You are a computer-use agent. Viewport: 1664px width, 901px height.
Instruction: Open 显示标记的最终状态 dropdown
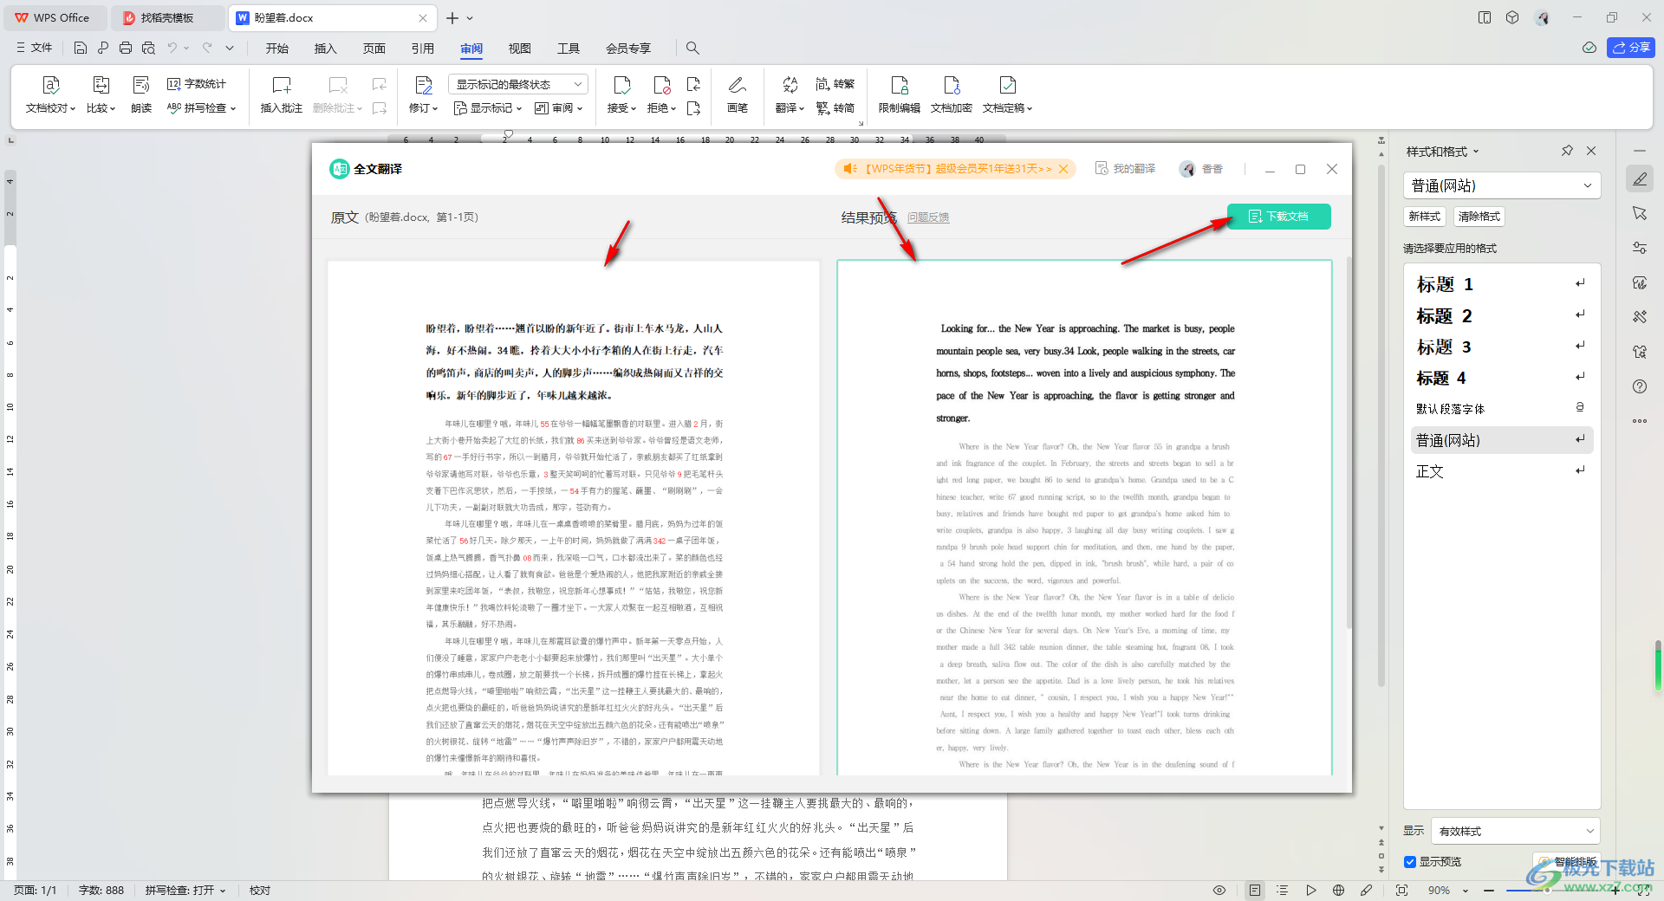518,84
